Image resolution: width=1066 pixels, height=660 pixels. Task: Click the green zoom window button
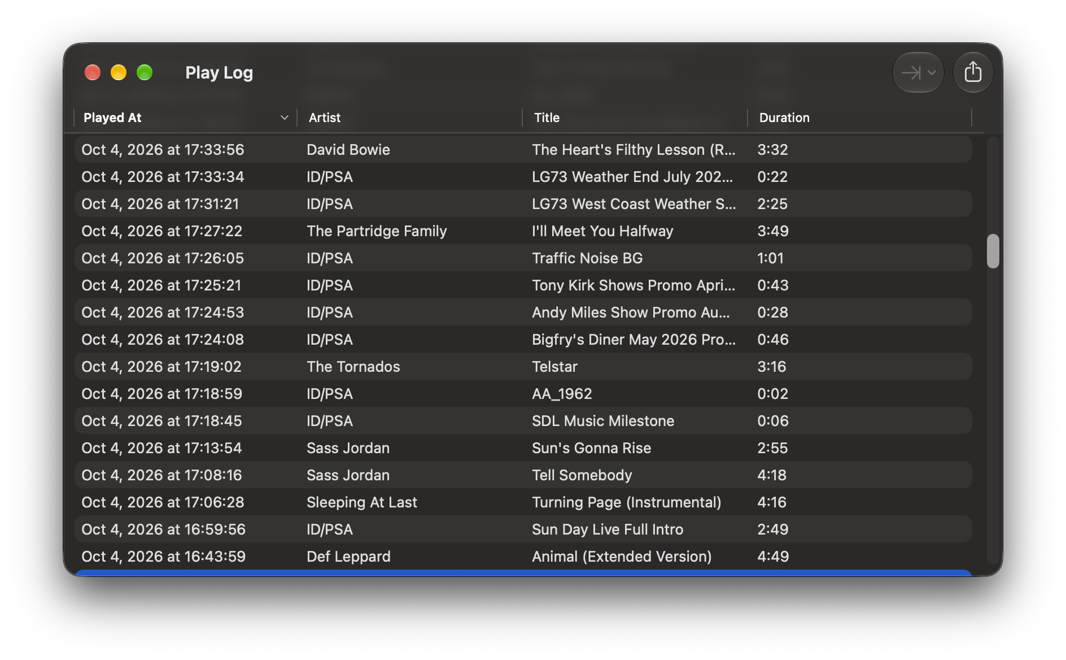tap(145, 72)
